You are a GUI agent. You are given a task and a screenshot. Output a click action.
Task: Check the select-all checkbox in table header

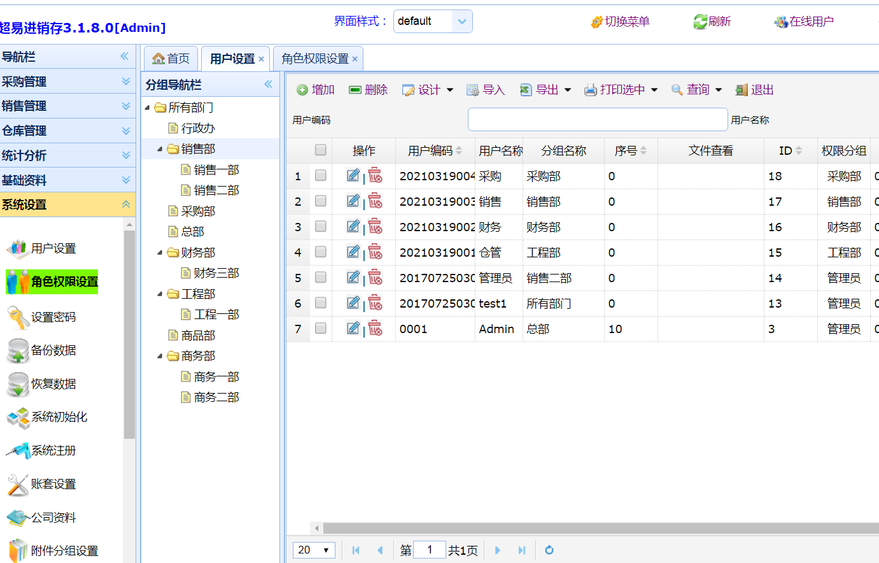click(x=321, y=150)
